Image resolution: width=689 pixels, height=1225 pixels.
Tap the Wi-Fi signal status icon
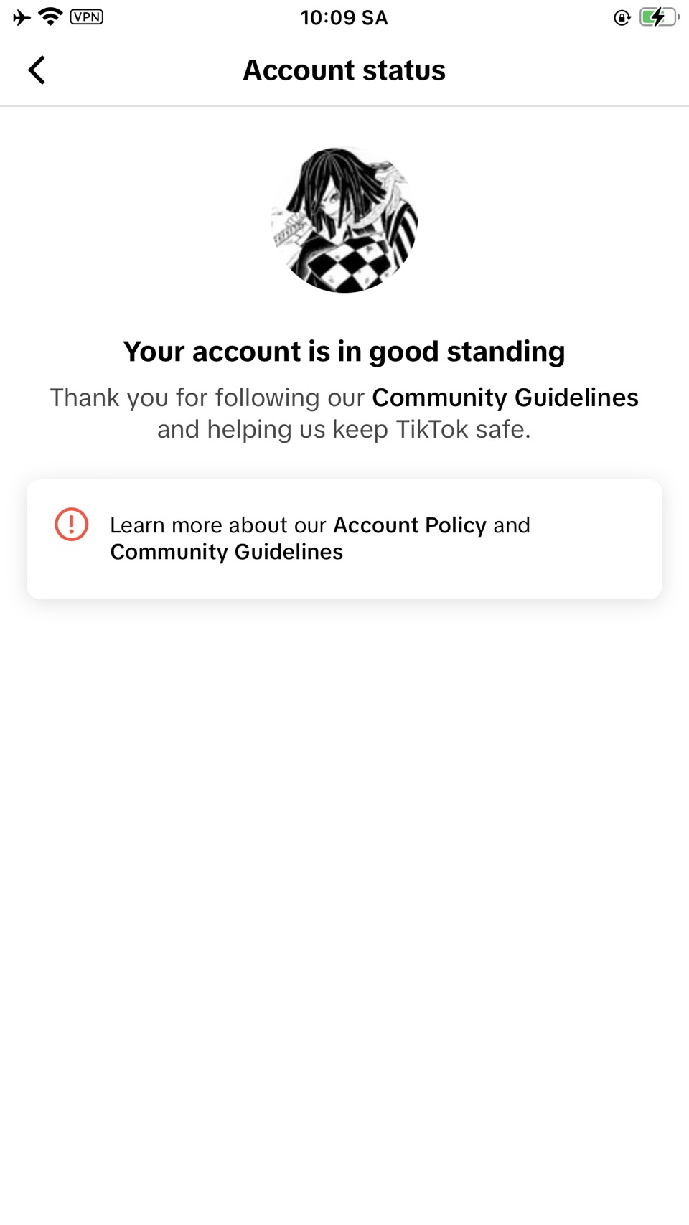pyautogui.click(x=50, y=17)
